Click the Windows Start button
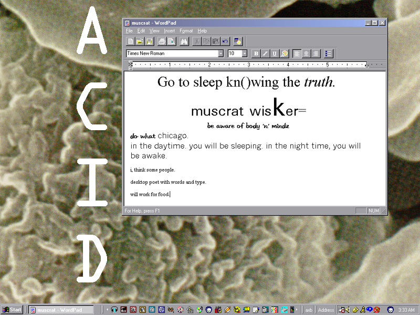 pyautogui.click(x=12, y=310)
